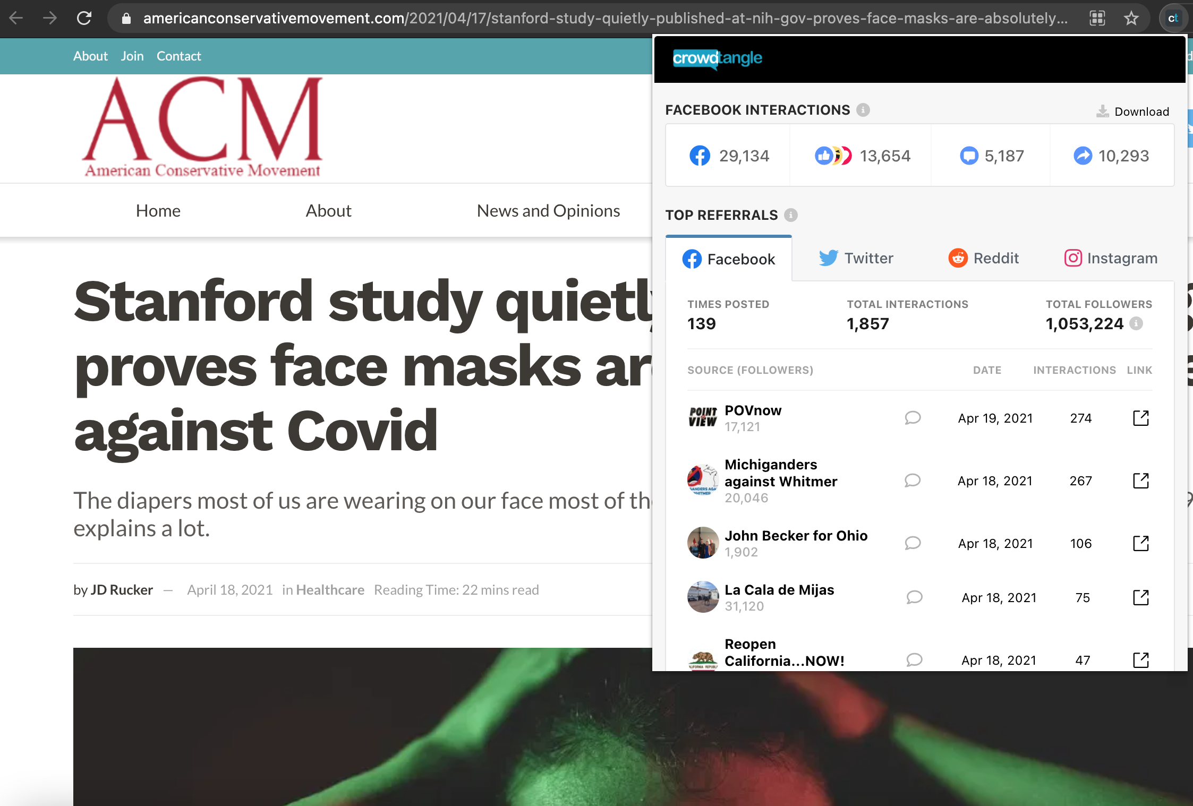Open the Home menu item

coord(158,211)
